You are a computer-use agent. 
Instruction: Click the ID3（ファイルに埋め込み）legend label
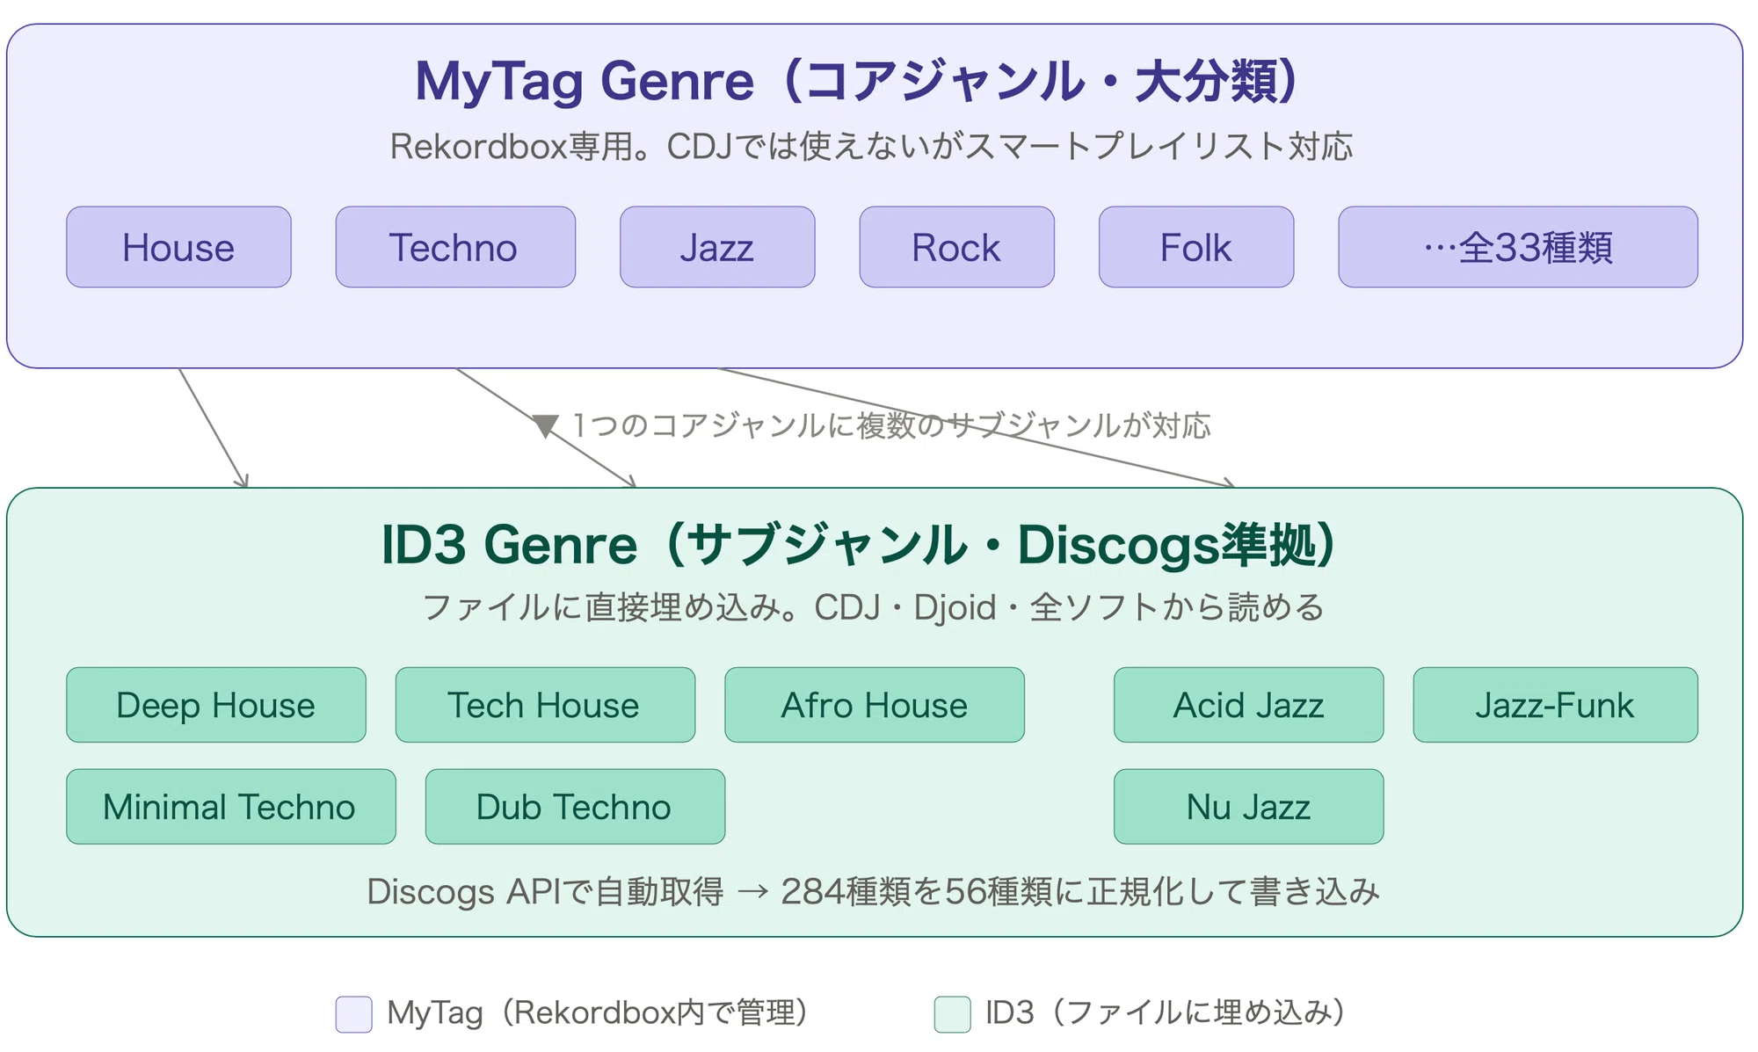1166,1013
